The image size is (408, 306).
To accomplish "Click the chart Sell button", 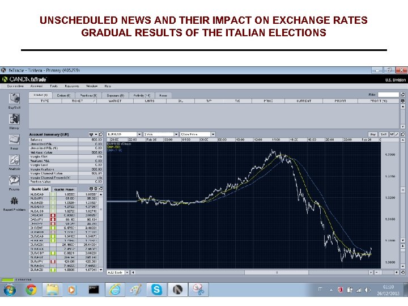I will [383, 134].
